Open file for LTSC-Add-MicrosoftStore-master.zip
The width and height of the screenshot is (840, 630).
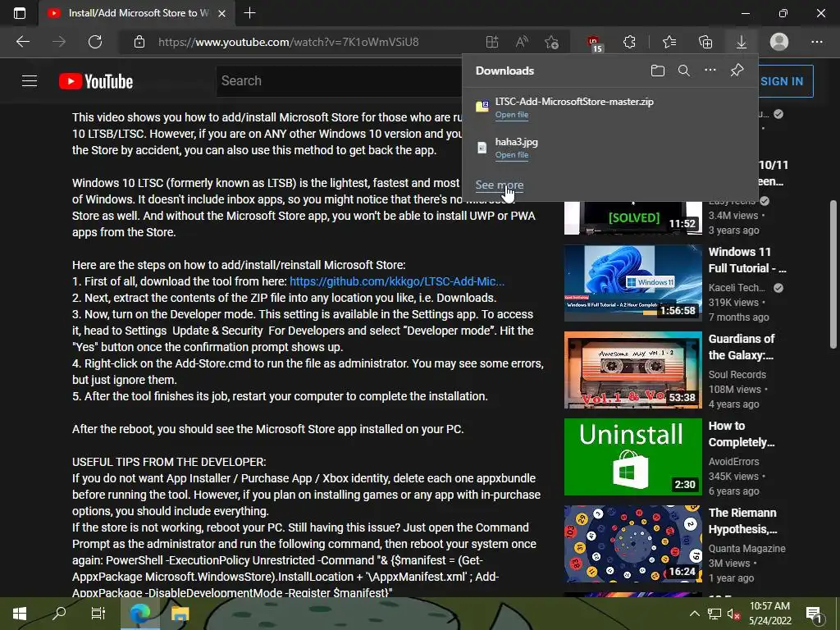point(512,115)
